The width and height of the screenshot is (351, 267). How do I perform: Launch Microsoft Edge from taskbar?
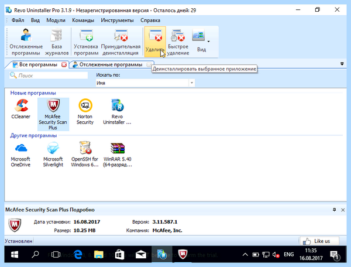click(x=78, y=255)
